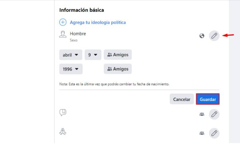The image size is (240, 151).
Task: Open the abril month dropdown
Action: (71, 55)
